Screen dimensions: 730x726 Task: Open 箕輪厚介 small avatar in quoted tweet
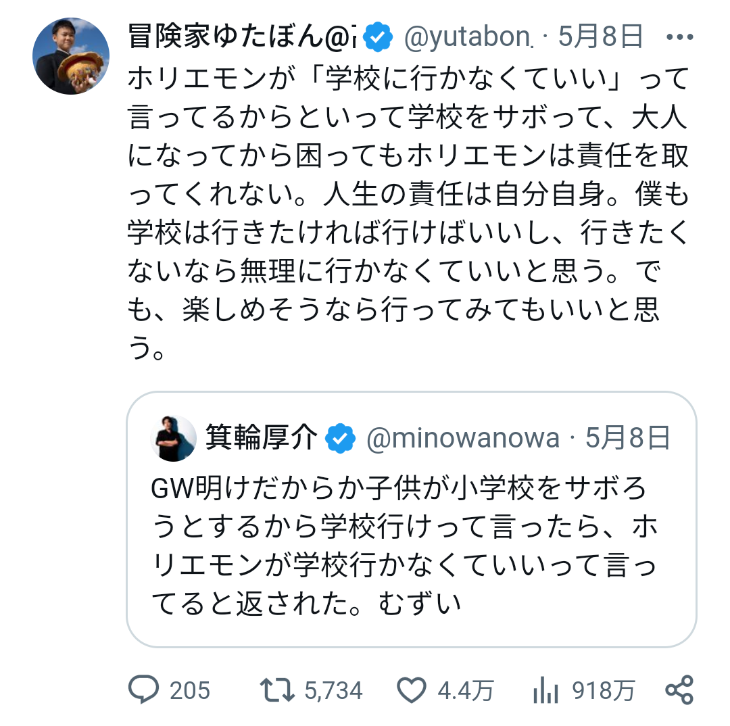coord(174,439)
